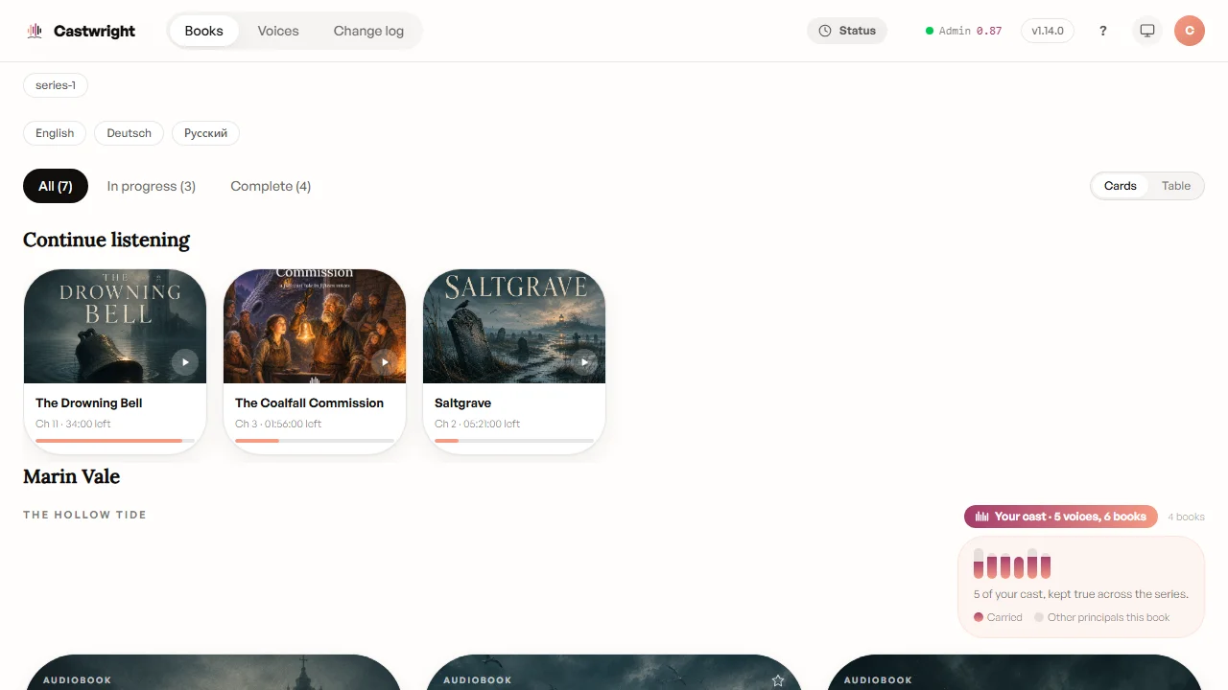The height and width of the screenshot is (690, 1228).
Task: Open help via the question mark icon
Action: (1103, 31)
